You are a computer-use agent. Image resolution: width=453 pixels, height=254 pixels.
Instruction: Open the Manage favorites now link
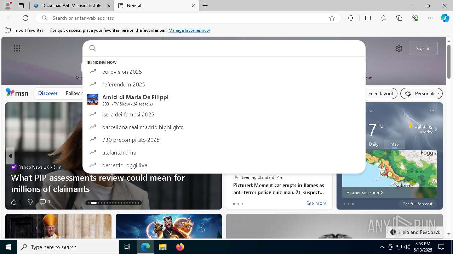click(x=189, y=30)
